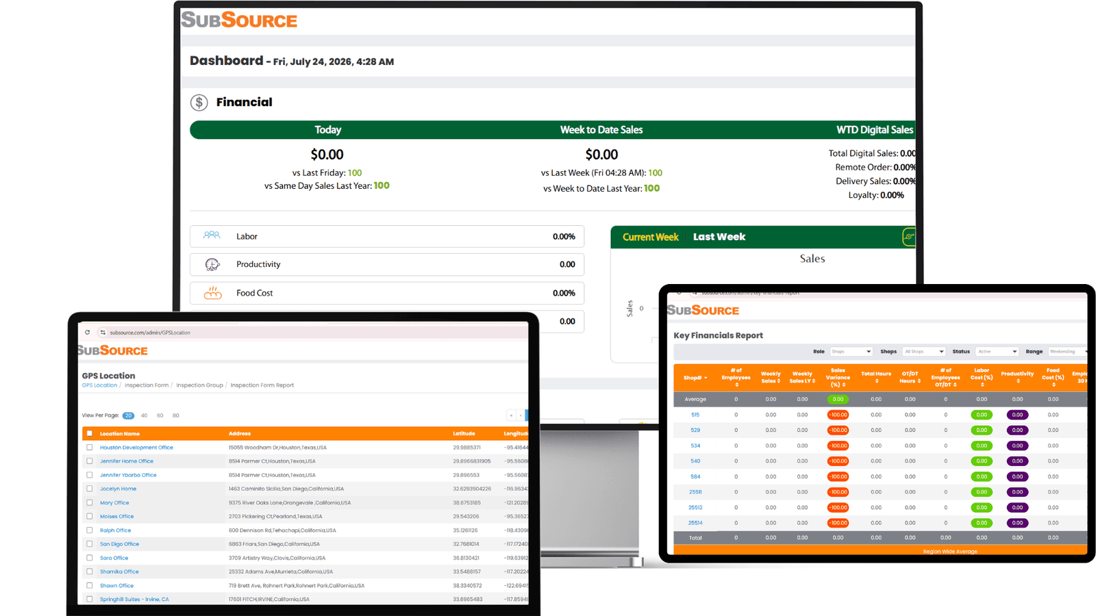This screenshot has height=616, width=1096.
Task: Click the Region Wide Average bar
Action: pos(881,550)
